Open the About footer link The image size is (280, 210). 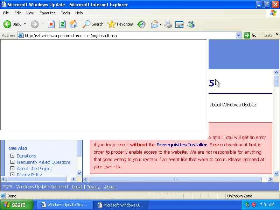coord(110,187)
